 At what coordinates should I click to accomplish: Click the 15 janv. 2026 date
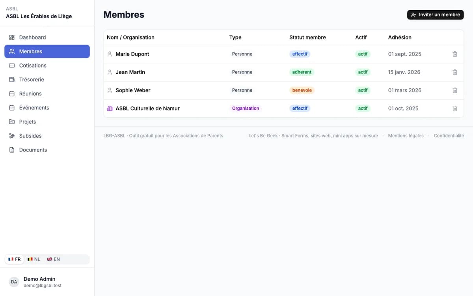coord(404,72)
